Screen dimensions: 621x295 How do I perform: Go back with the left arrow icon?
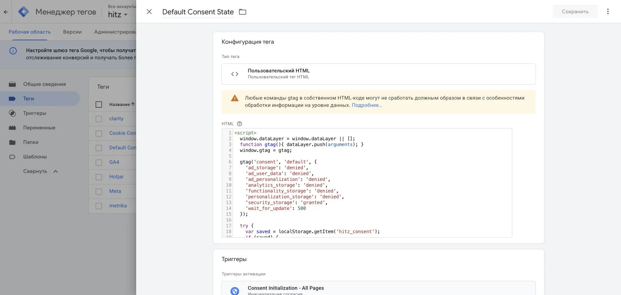(6, 12)
